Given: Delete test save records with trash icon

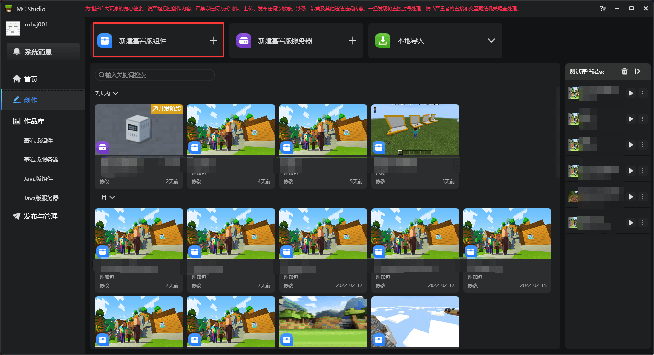Looking at the screenshot, I should point(624,71).
